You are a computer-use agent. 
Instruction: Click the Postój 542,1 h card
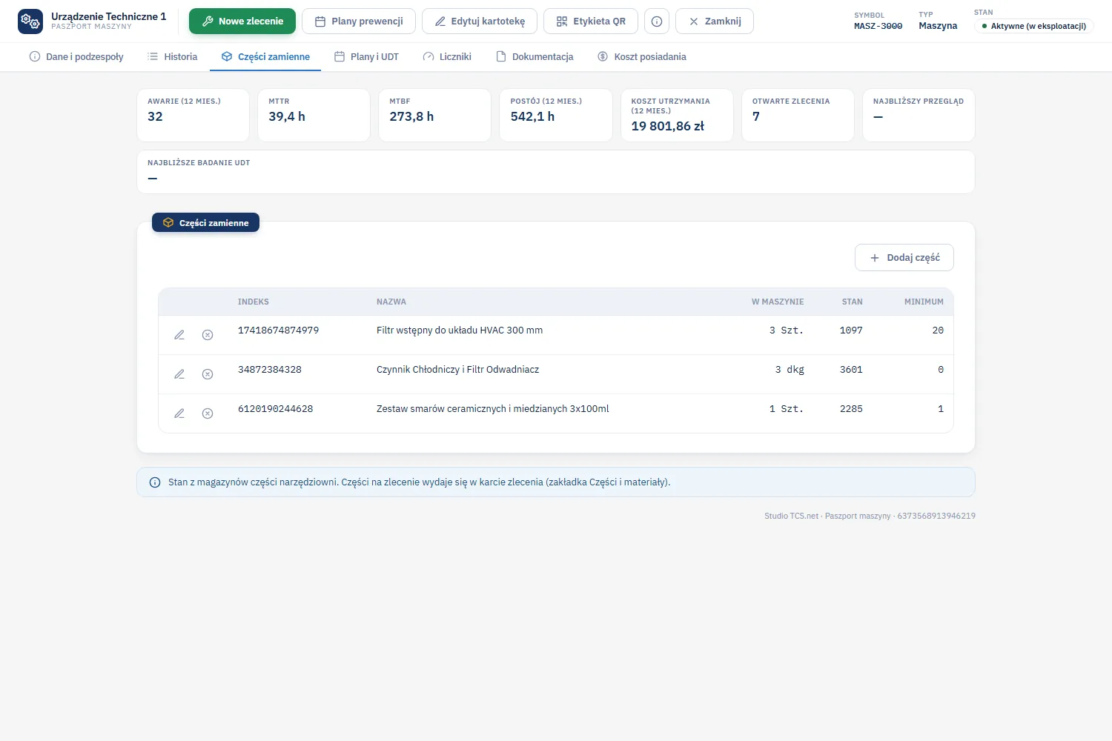(x=556, y=115)
